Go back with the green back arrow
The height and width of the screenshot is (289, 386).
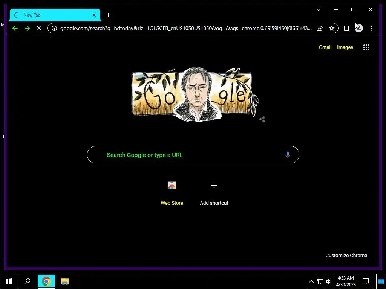pyautogui.click(x=15, y=28)
